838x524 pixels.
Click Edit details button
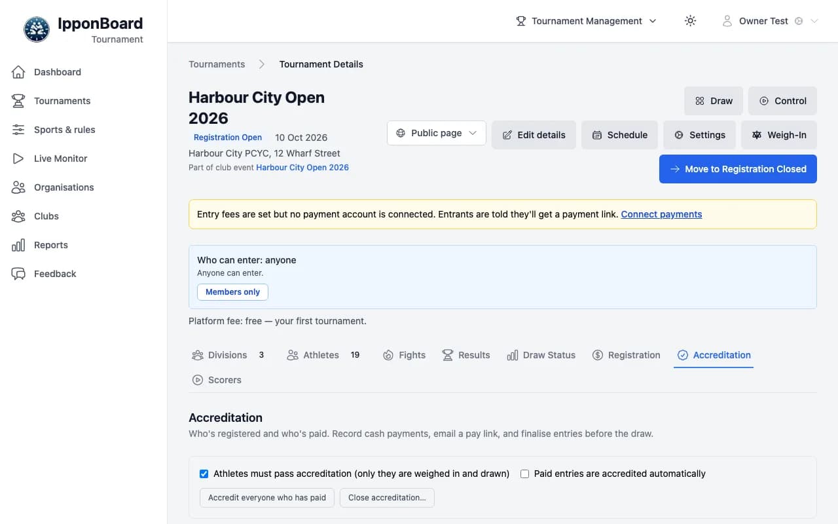pos(534,135)
